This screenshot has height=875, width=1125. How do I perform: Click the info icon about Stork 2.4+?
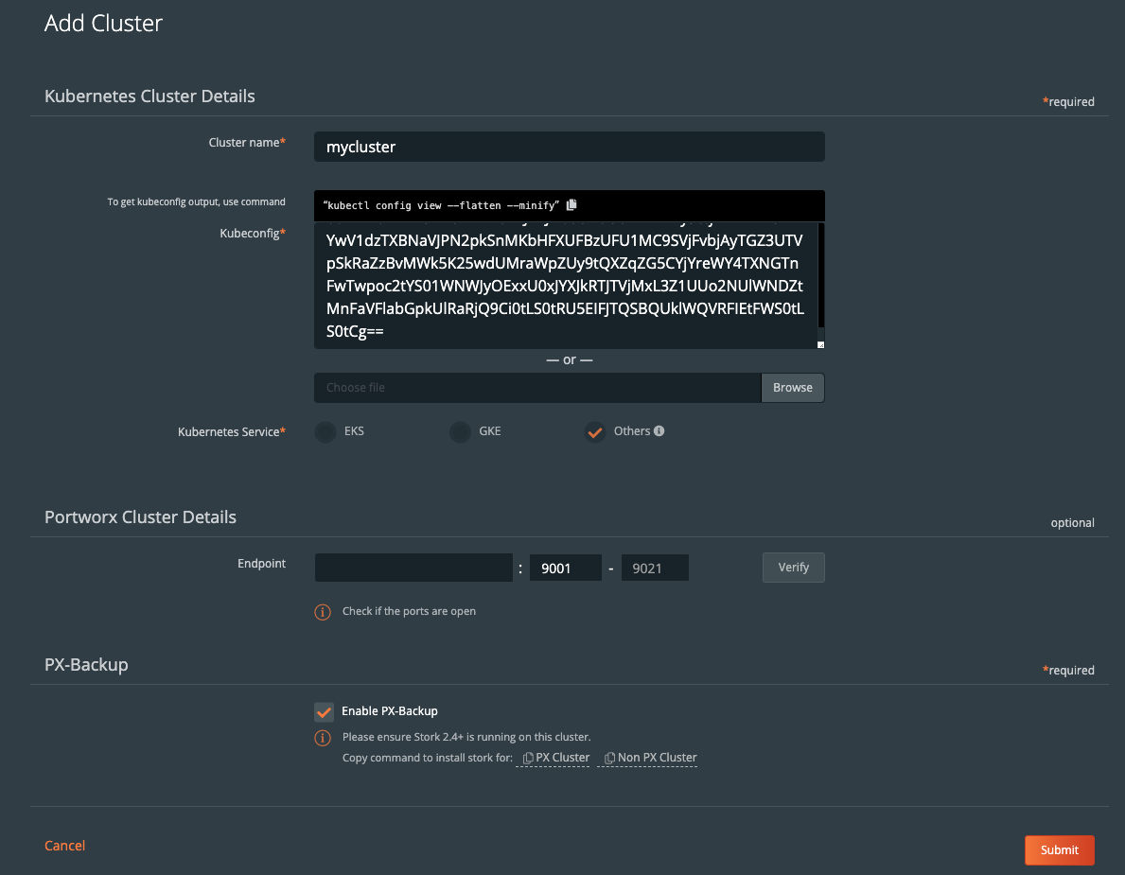(x=323, y=737)
